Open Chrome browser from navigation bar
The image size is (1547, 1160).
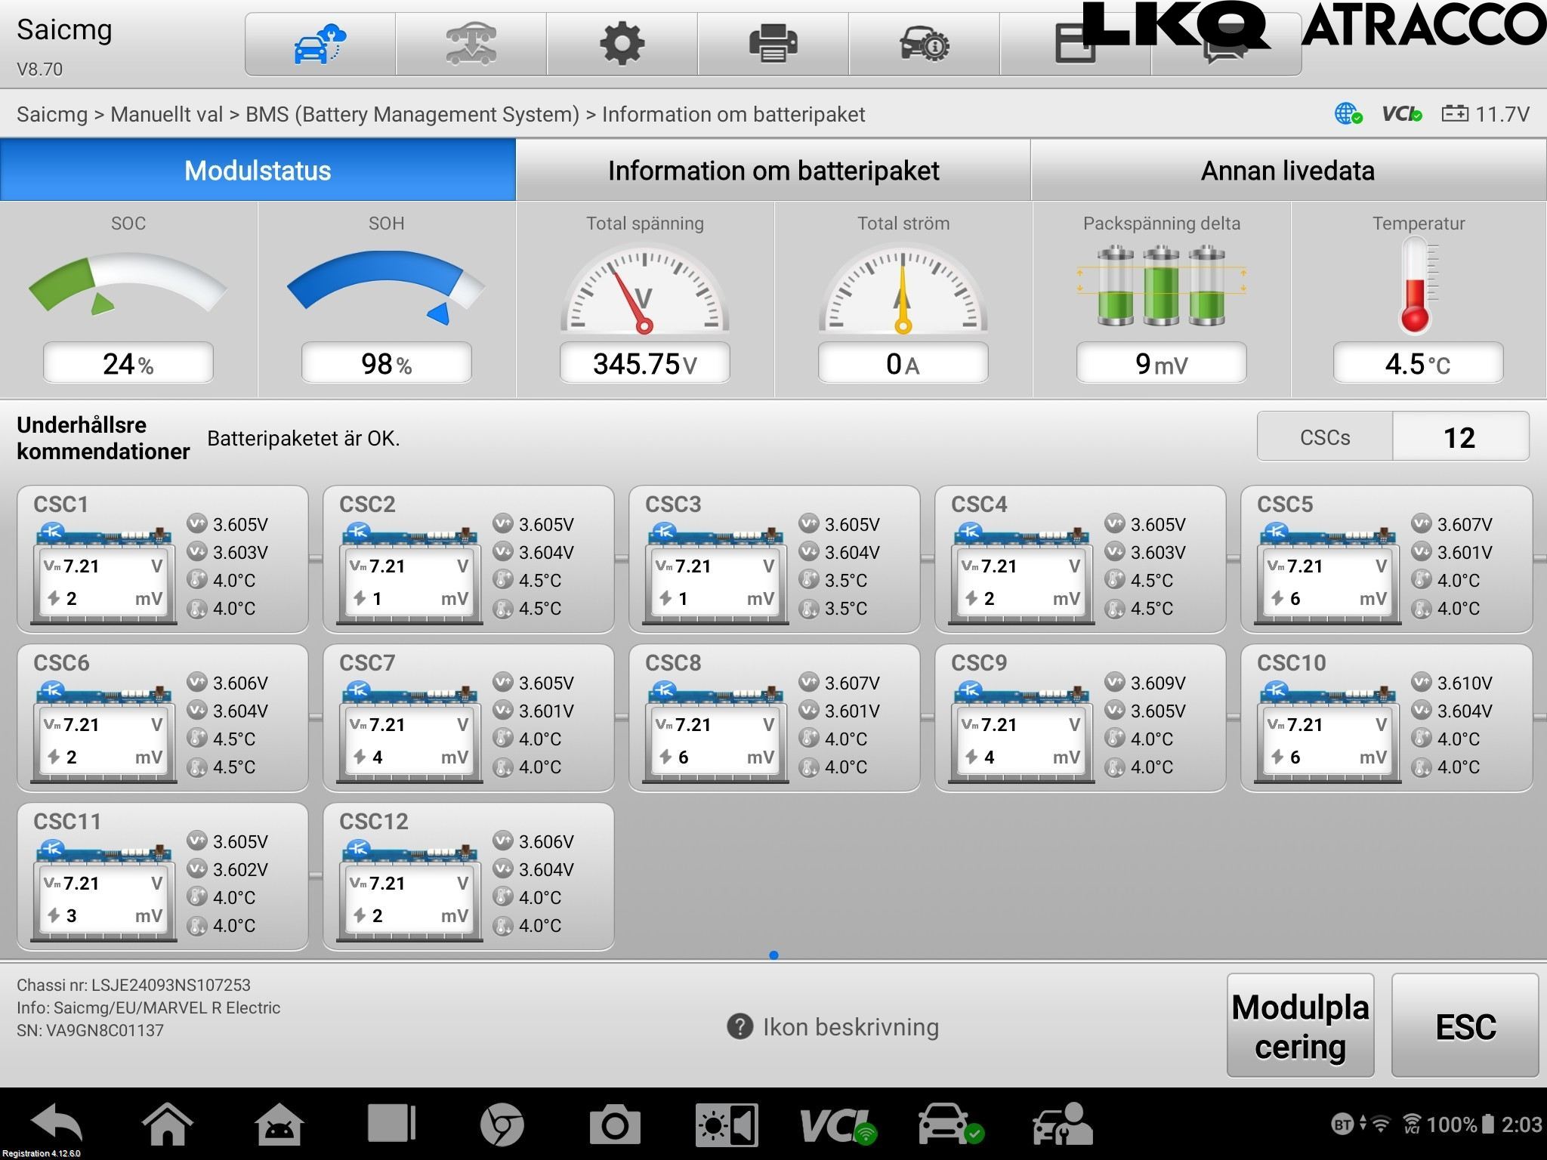(x=502, y=1125)
